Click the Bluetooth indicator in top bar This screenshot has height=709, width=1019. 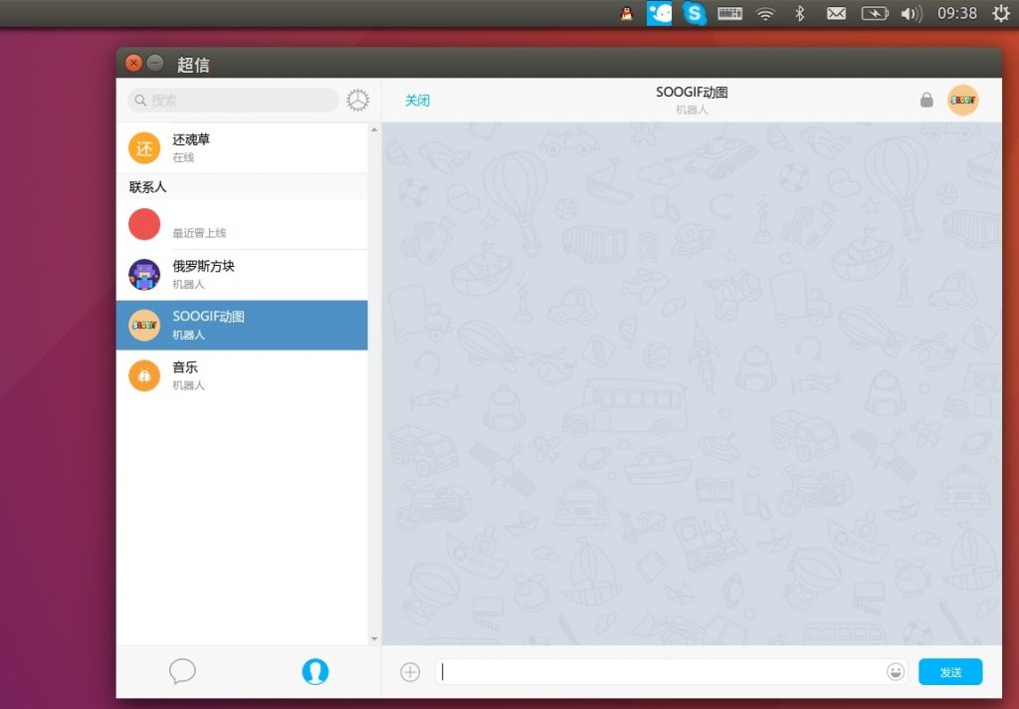coord(799,14)
